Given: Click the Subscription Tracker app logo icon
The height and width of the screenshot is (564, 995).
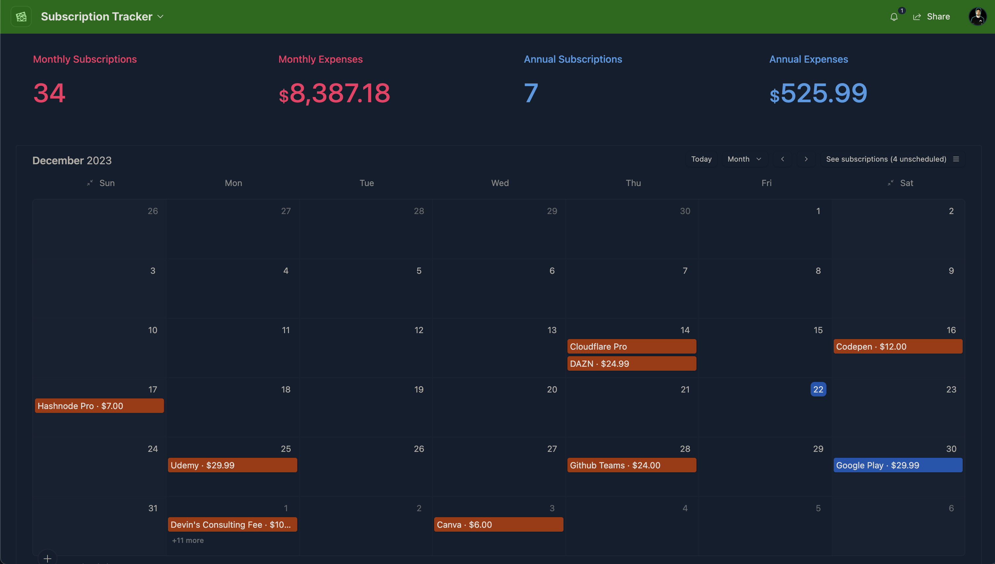Looking at the screenshot, I should [21, 17].
